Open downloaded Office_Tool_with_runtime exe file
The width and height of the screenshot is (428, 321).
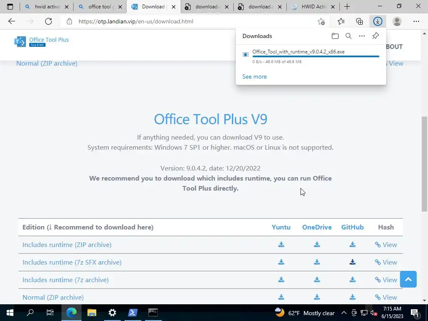298,51
